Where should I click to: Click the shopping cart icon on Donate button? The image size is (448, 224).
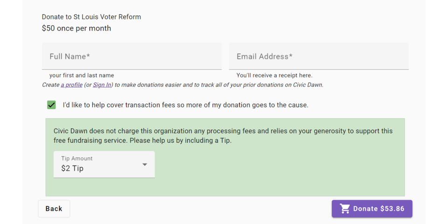click(345, 209)
